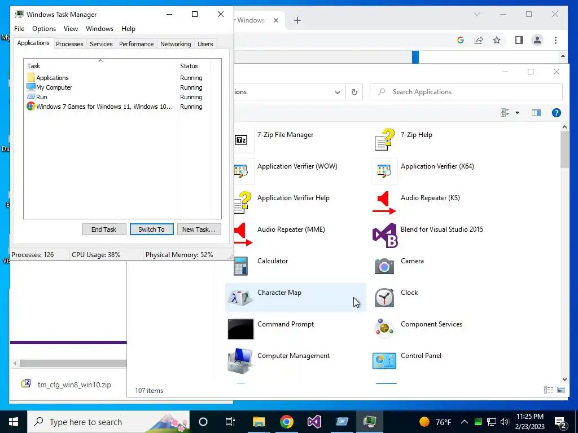Click the Status column header

pyautogui.click(x=194, y=66)
